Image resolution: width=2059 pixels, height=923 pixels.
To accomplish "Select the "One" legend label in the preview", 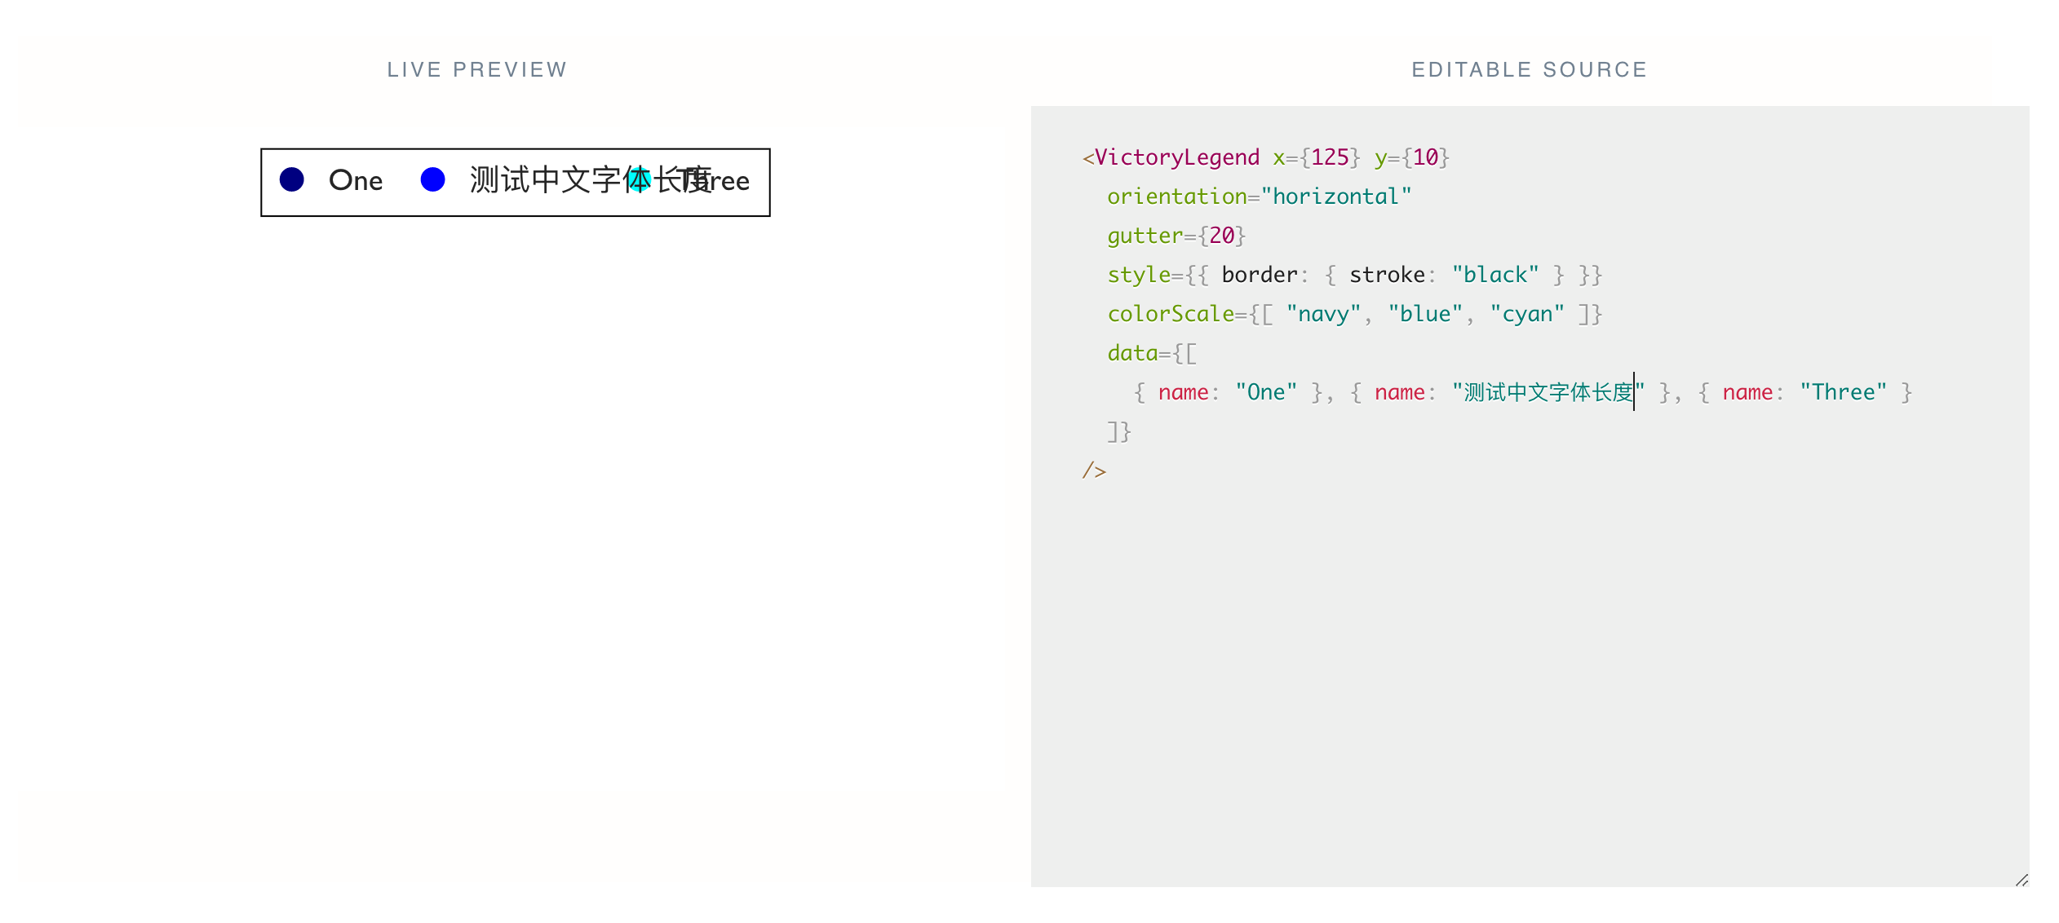I will (356, 180).
